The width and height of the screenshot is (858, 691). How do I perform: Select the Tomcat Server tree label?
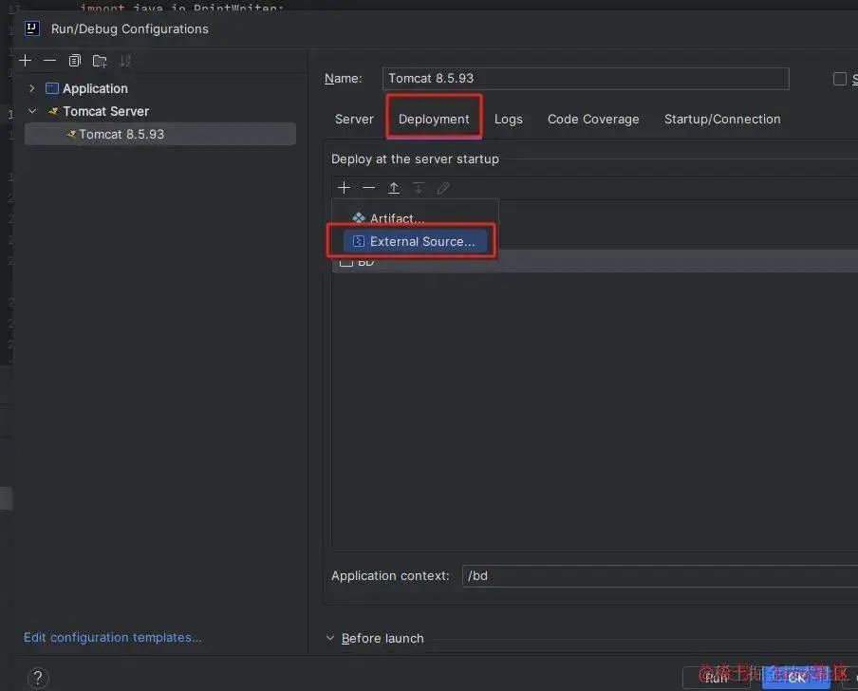105,111
